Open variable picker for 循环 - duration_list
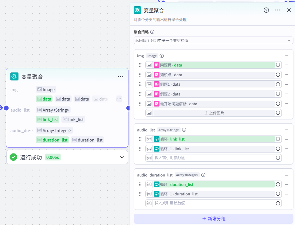 click(x=278, y=184)
